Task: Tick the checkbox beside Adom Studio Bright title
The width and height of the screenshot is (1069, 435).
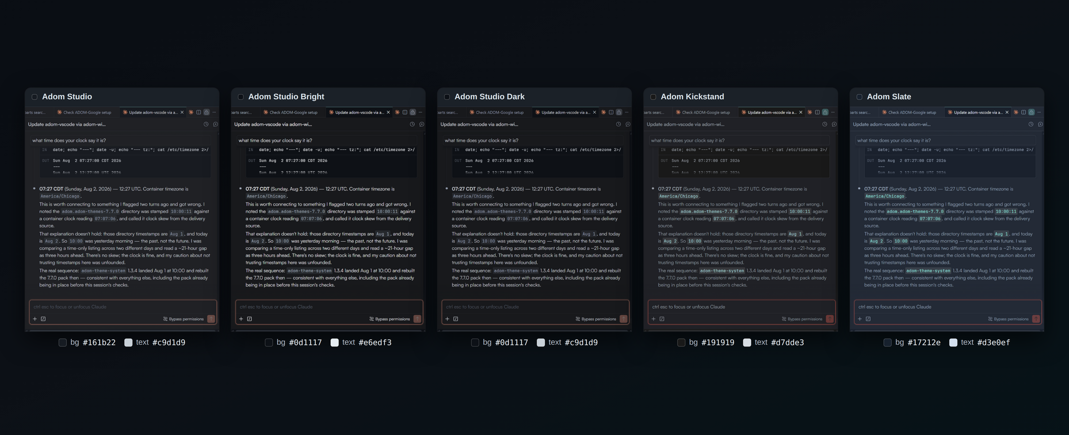Action: pos(241,97)
